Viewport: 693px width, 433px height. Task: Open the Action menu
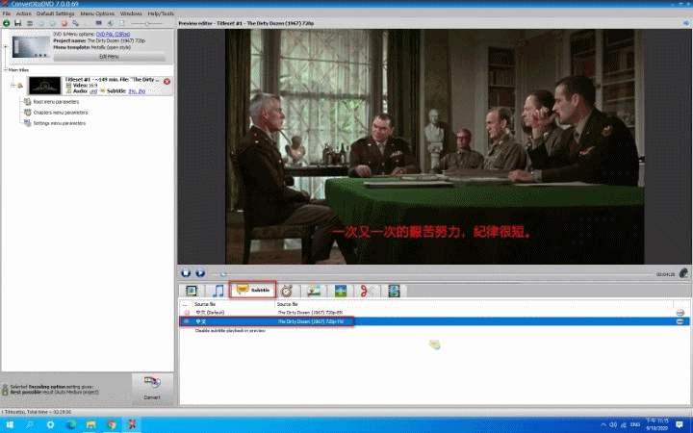click(x=24, y=13)
